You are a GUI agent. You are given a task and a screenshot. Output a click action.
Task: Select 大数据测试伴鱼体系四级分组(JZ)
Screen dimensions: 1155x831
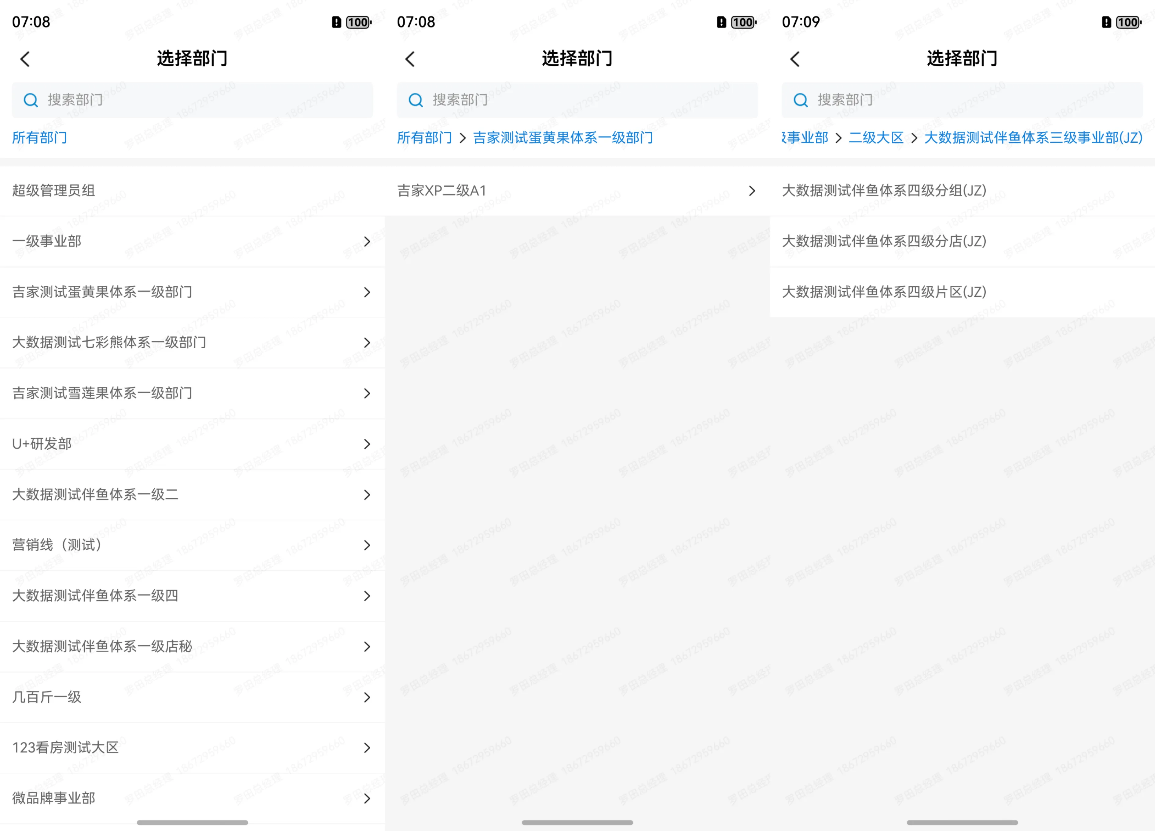pos(884,190)
